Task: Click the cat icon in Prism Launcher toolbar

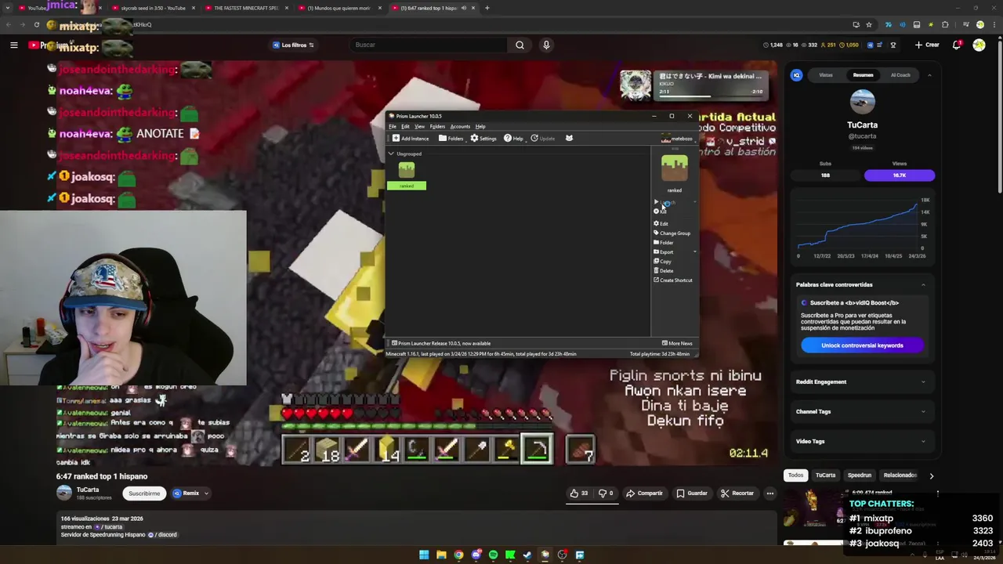Action: 569,139
